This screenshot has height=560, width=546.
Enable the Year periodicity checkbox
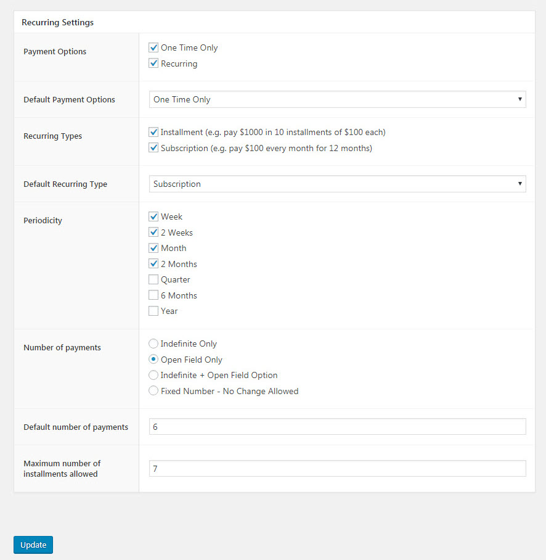click(x=153, y=311)
